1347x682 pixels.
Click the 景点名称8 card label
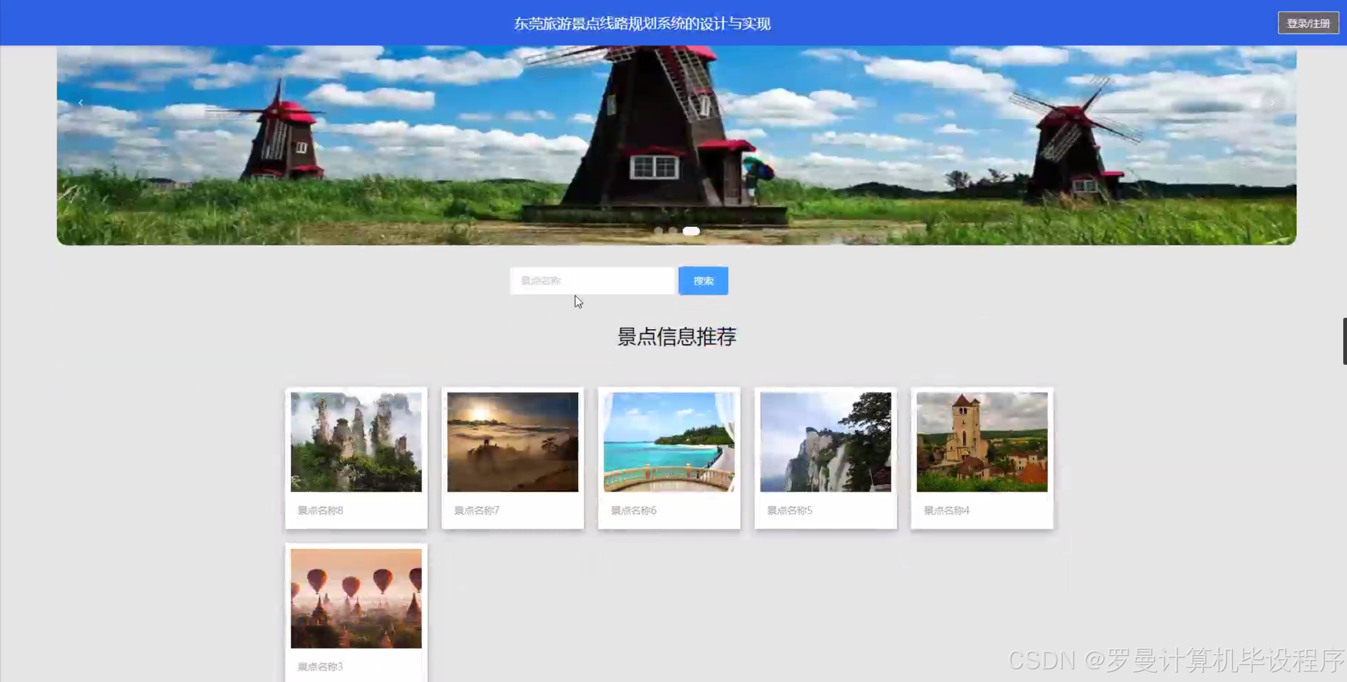click(x=320, y=510)
